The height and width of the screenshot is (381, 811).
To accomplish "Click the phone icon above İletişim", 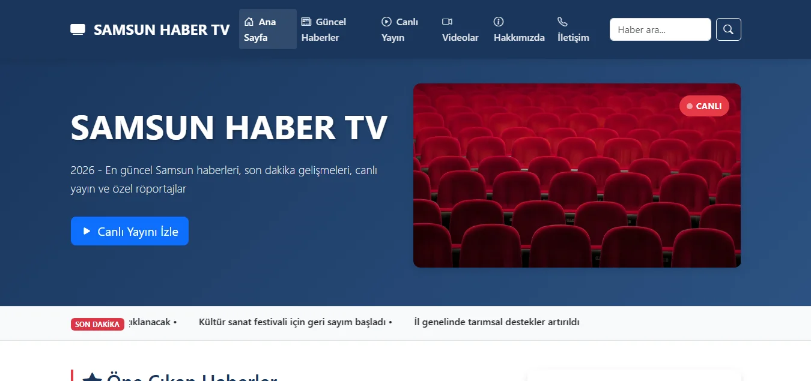I will (562, 21).
